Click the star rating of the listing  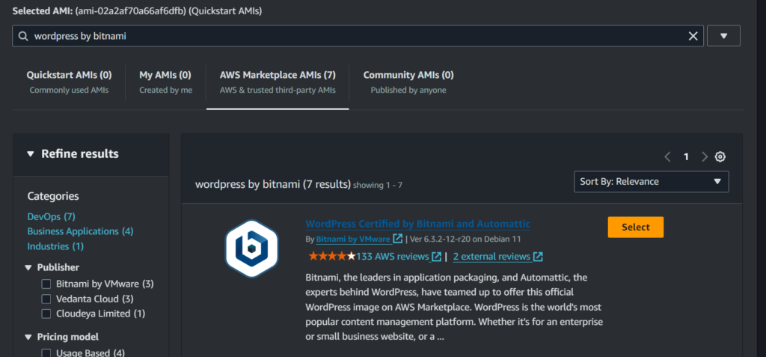click(331, 256)
